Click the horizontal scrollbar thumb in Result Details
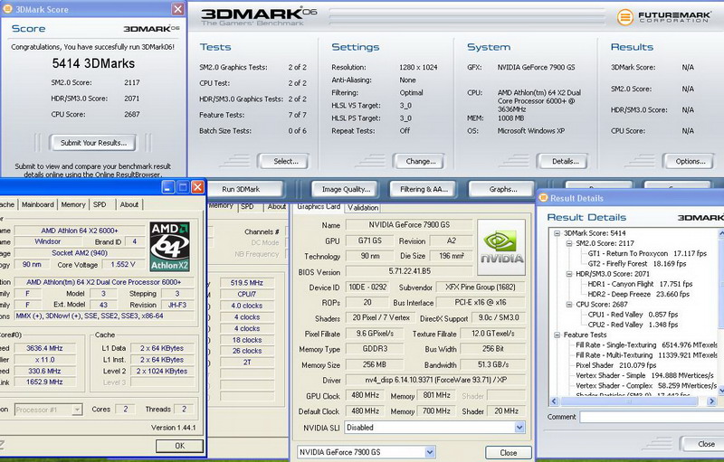724x462 pixels. click(x=628, y=401)
